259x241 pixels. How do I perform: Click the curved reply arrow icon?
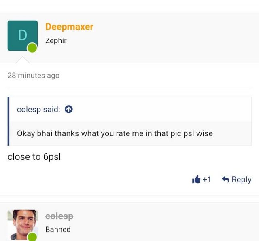[x=226, y=179]
